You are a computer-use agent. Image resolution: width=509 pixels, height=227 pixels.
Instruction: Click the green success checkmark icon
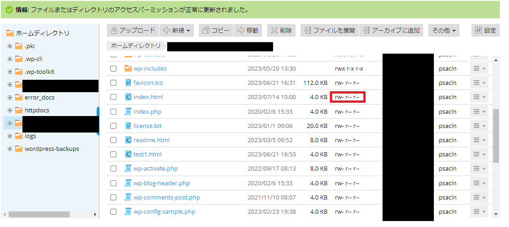coord(9,10)
